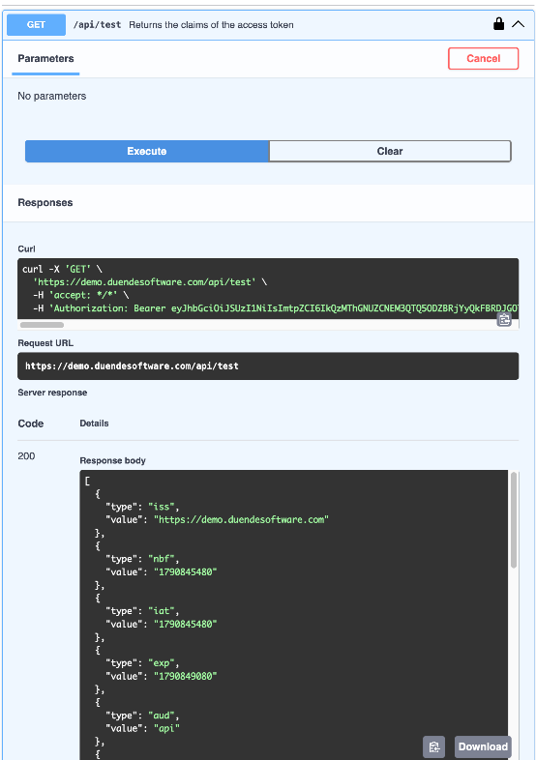Click the "api" audience value

coord(166,728)
